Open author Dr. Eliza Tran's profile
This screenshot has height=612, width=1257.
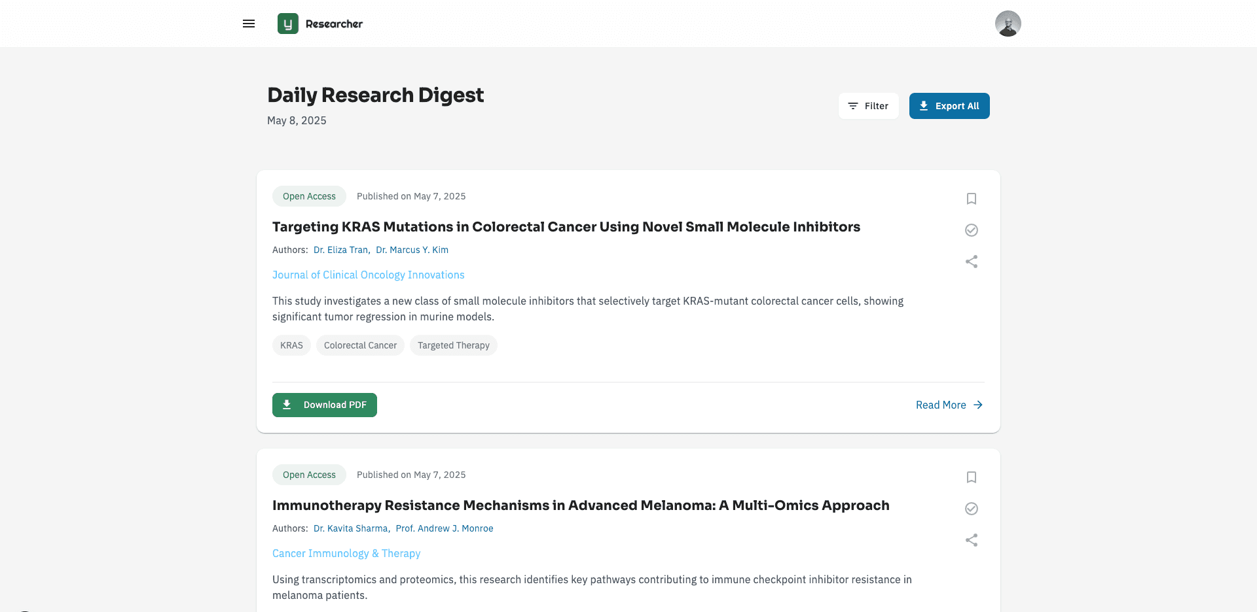[342, 250]
